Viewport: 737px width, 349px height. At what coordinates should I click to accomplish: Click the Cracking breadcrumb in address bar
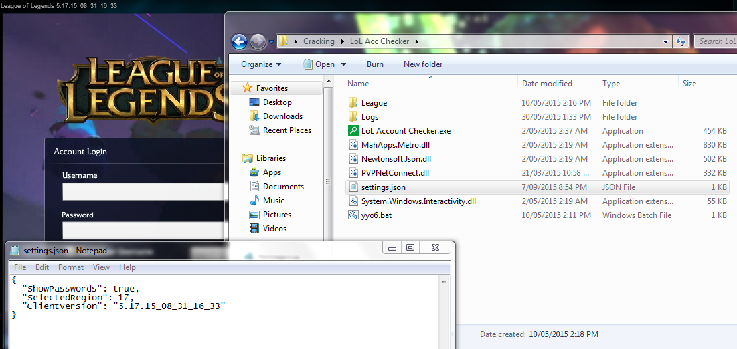319,41
